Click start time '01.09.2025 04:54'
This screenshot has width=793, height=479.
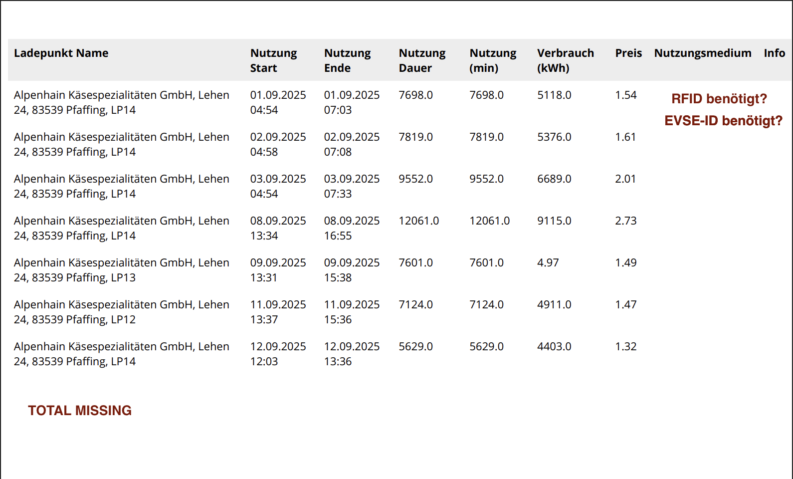pyautogui.click(x=278, y=102)
